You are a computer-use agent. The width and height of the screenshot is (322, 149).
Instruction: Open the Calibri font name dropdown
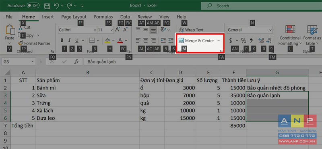(95, 30)
